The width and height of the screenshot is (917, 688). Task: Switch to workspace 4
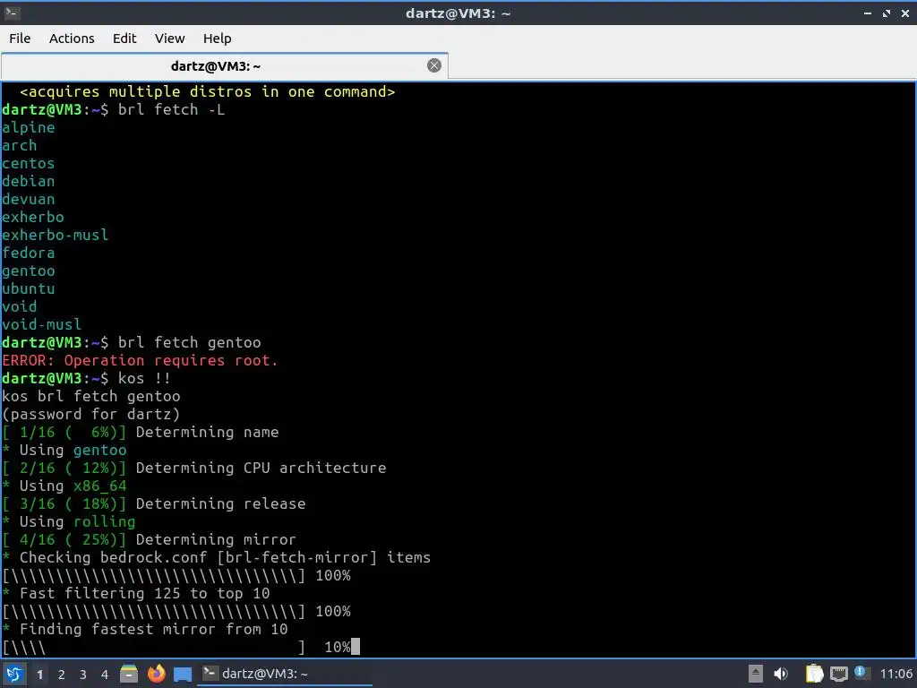pos(105,675)
